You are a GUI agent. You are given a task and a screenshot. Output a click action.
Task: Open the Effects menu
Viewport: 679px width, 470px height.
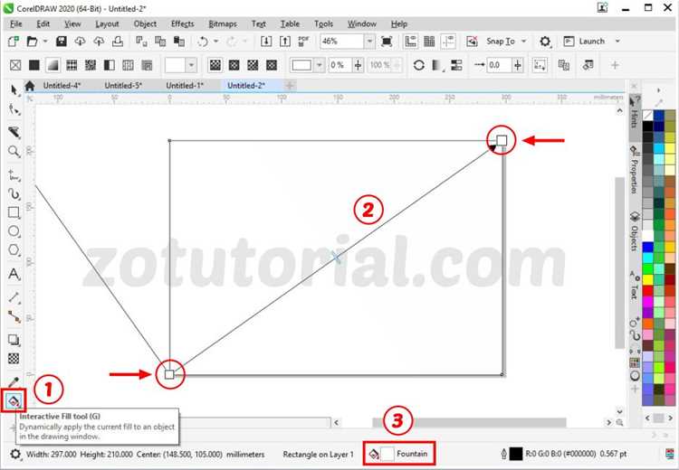pyautogui.click(x=182, y=23)
